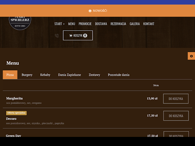This screenshot has width=195, height=146.
Task: Open the KOSZYK shopping cart
Action: (78, 35)
